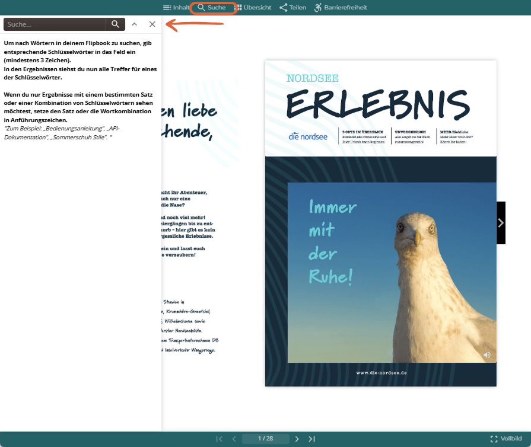
Task: Click the NORDSEE heading on cover
Action: pyautogui.click(x=312, y=78)
